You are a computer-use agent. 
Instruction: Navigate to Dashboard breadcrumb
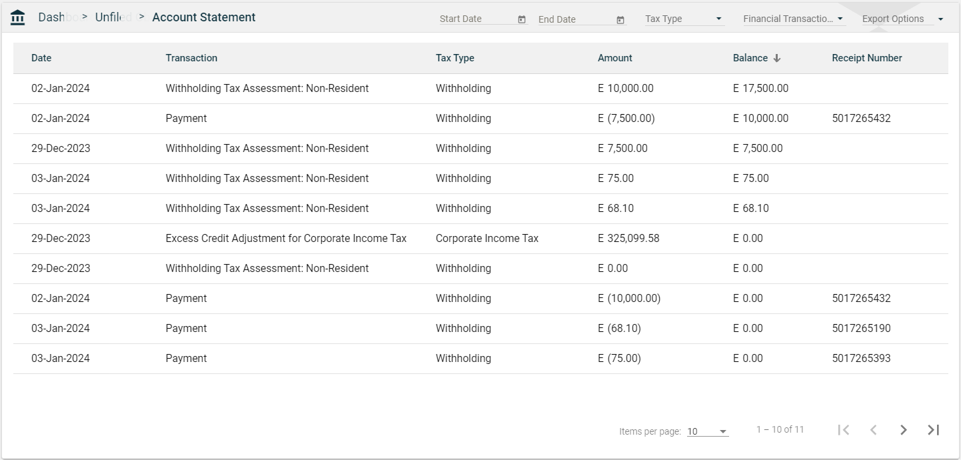(51, 17)
